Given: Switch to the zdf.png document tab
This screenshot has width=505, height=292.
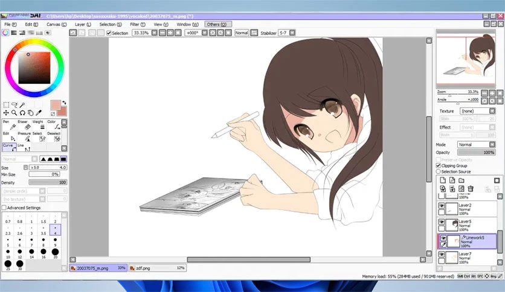Looking at the screenshot, I should click(157, 268).
